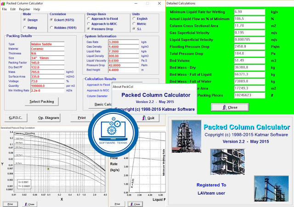Viewport: 294px width, 207px height.
Task: Close the operating diagram chart window
Action: tap(135, 204)
